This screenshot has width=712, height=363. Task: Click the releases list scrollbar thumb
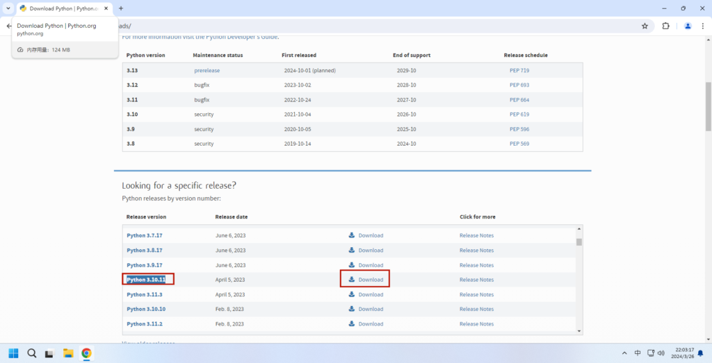[x=579, y=242]
